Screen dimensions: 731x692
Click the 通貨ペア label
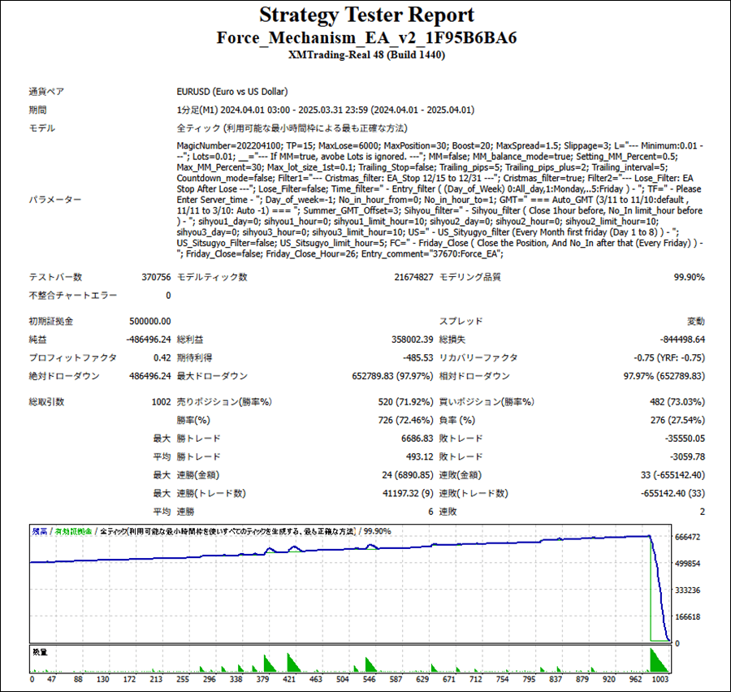click(46, 92)
